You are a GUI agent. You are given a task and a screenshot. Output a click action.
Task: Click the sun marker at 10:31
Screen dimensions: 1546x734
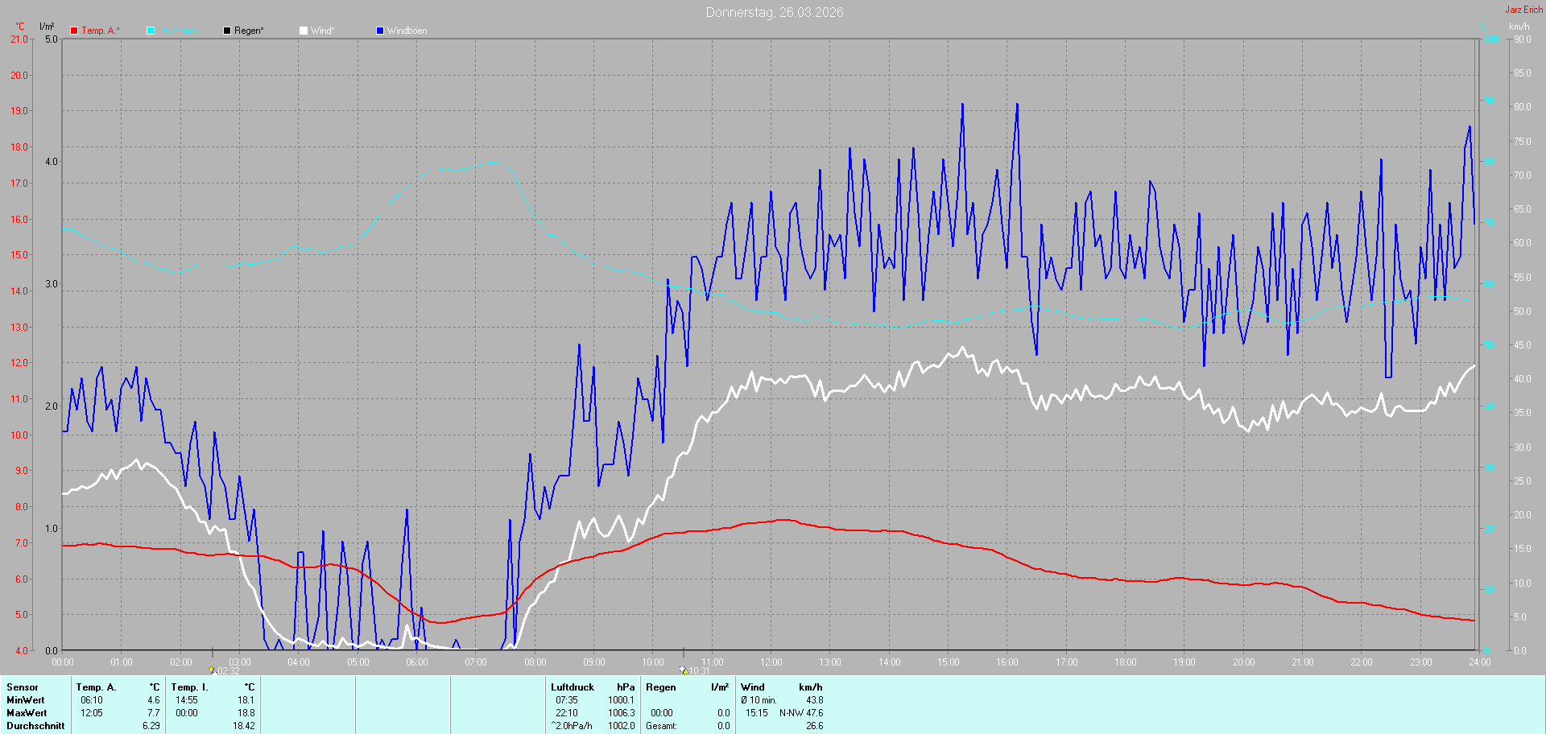point(683,670)
